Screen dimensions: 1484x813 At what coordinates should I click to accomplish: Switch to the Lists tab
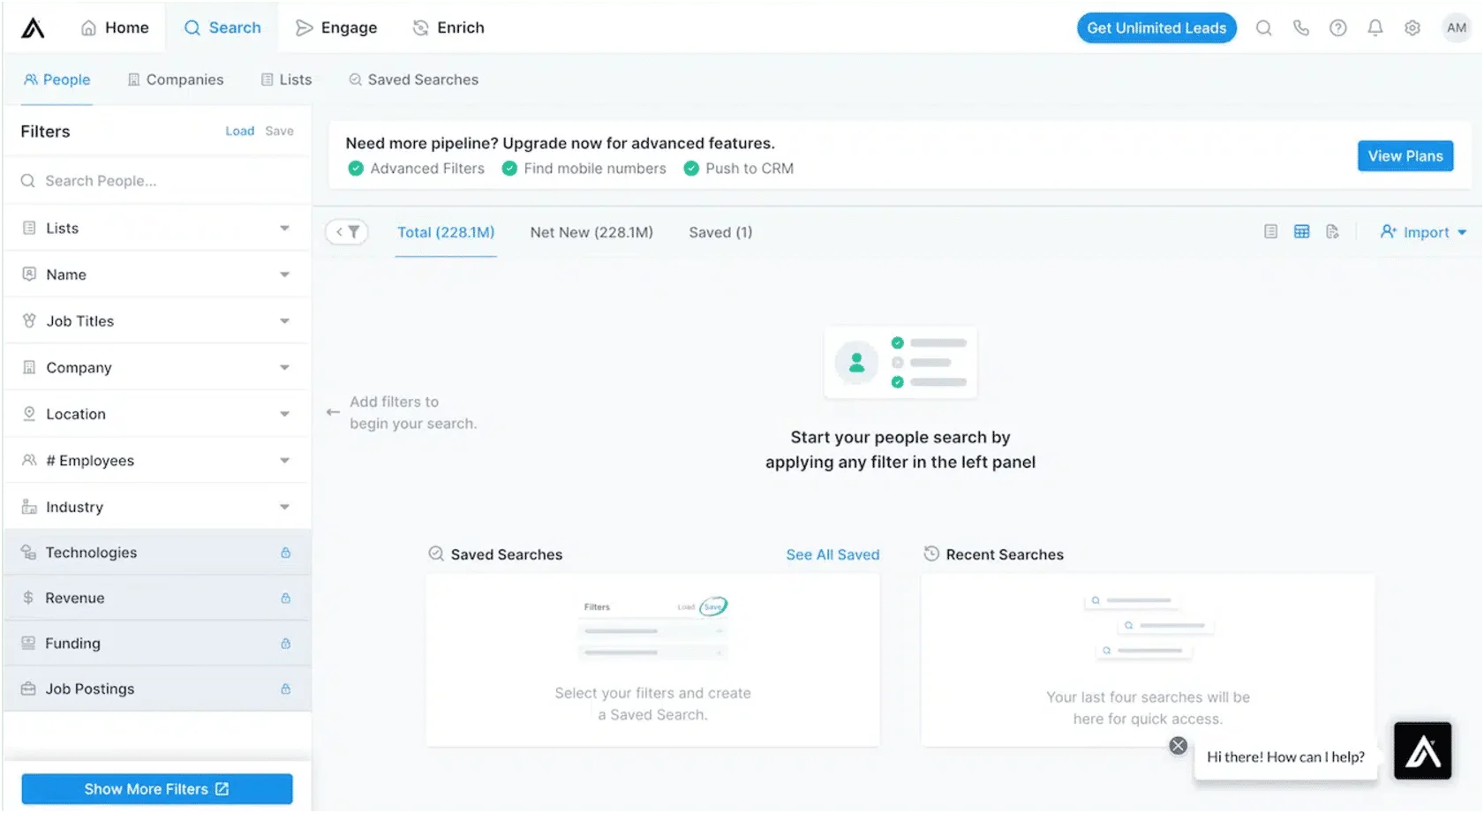click(287, 79)
